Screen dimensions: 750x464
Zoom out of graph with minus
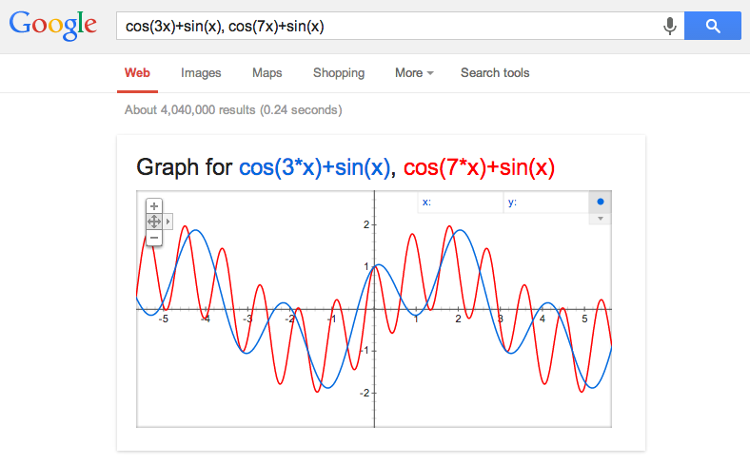click(154, 237)
